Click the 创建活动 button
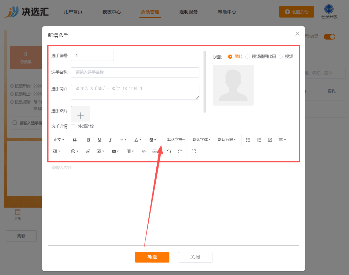Image resolution: width=349 pixels, height=275 pixels. coord(297,12)
